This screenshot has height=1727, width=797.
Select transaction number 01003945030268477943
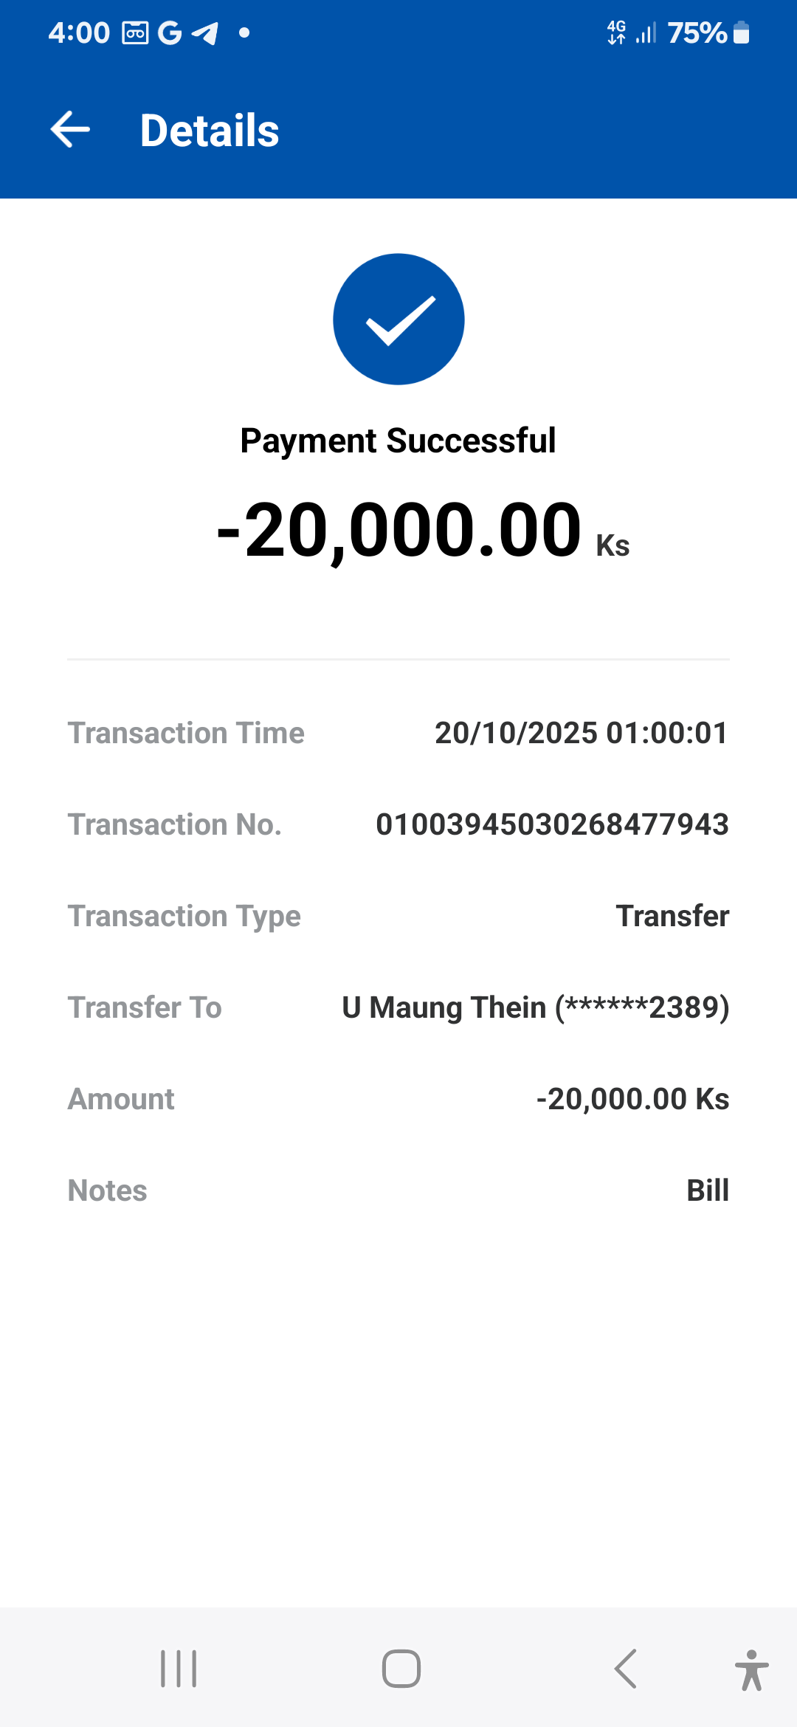552,824
